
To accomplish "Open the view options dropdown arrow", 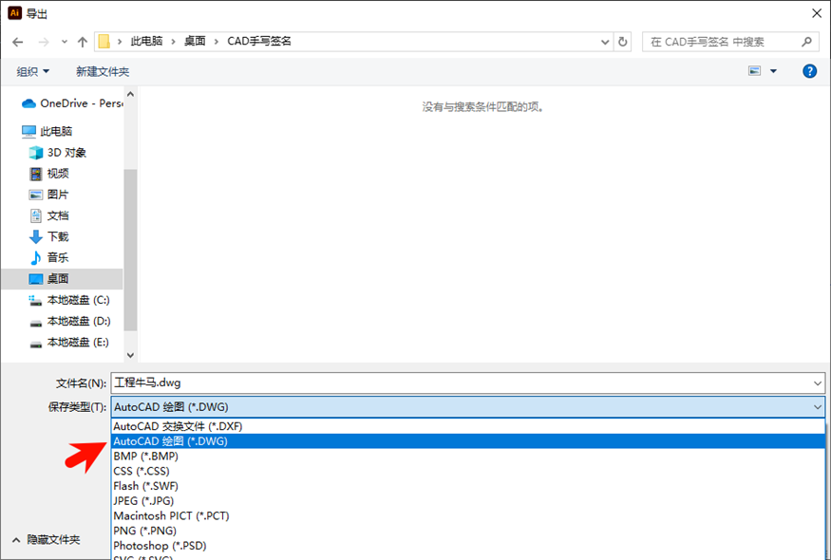I will click(x=773, y=71).
